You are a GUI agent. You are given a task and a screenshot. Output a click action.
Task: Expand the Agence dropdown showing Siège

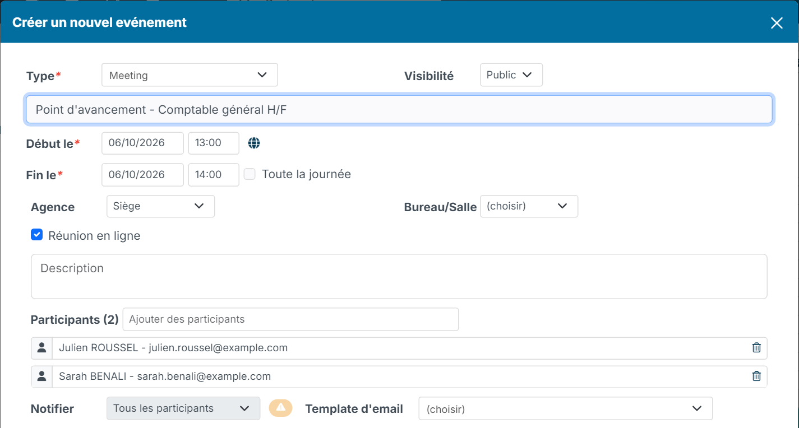[160, 206]
